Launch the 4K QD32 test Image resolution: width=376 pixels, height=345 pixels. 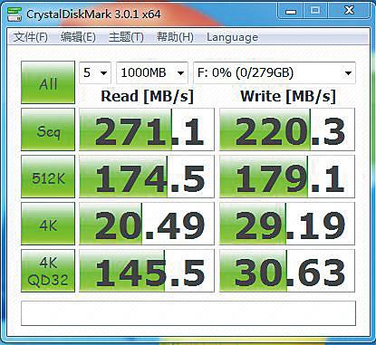48,271
